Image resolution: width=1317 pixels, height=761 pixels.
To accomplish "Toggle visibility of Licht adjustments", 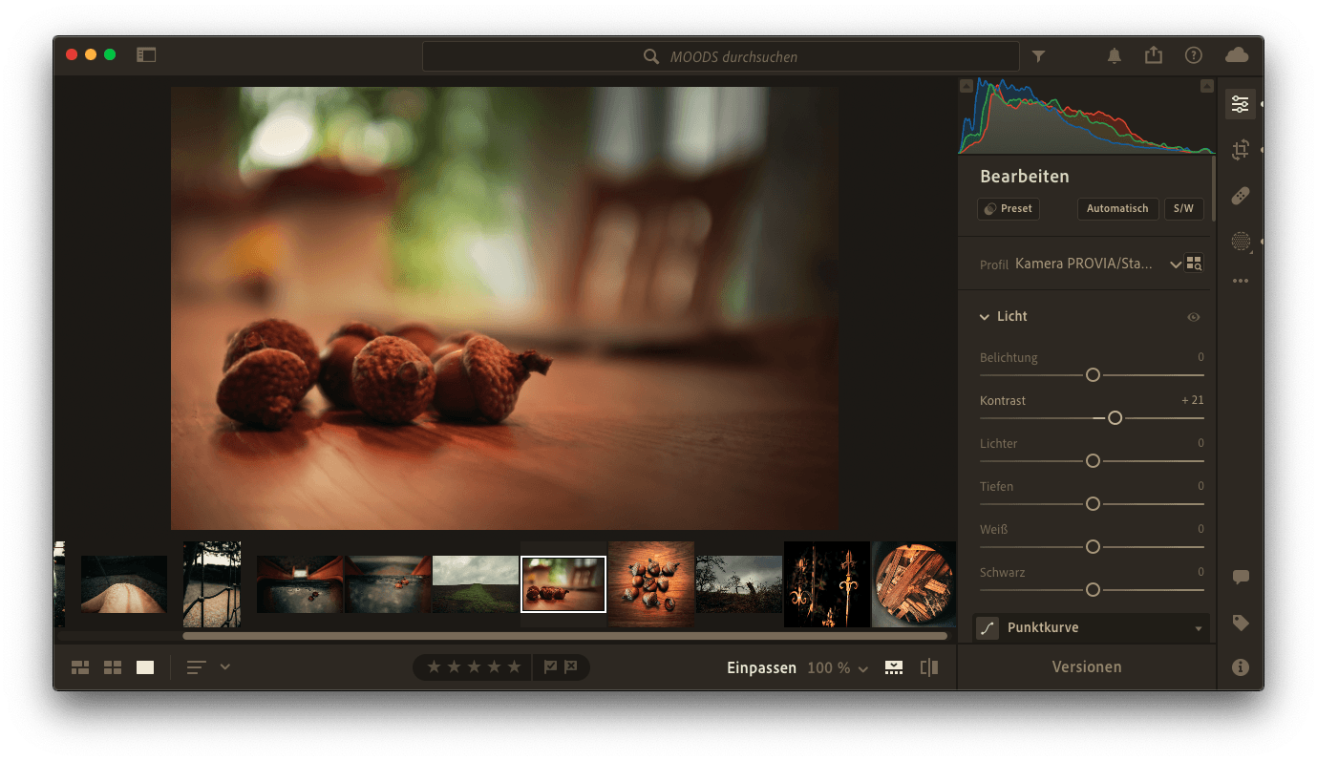I will [1193, 317].
